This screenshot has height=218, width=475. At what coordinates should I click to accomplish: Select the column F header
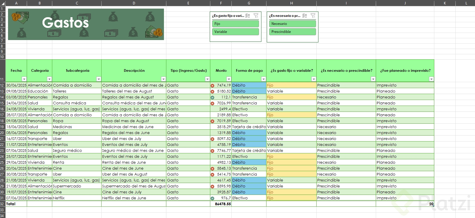pos(221,3)
